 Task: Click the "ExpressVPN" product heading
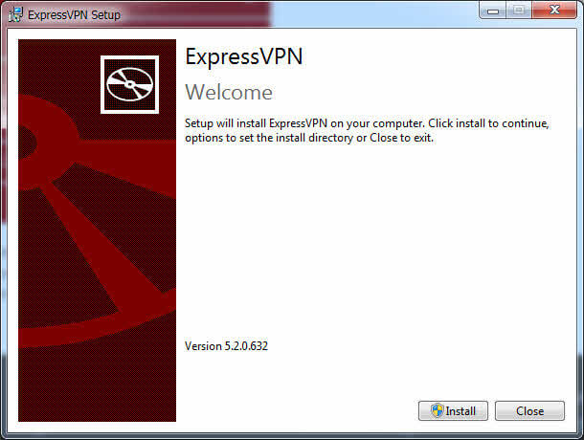(244, 57)
